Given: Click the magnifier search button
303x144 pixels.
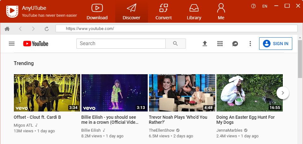Looking at the screenshot, I should click(x=175, y=44).
